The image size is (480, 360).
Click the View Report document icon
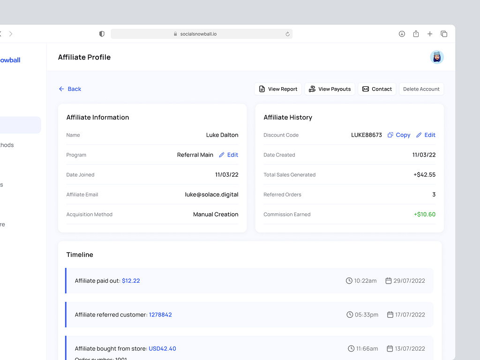tap(261, 89)
